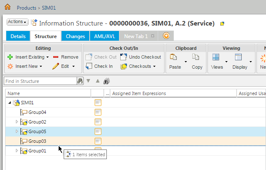The width and height of the screenshot is (266, 170).
Task: Add a new tab with plus icon
Action: [166, 36]
